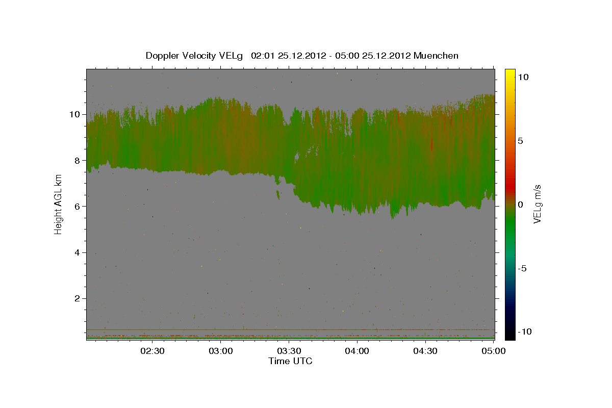Click the x-axis label 'Time UTC'
Screen dimensions: 612x408
[x=290, y=361]
